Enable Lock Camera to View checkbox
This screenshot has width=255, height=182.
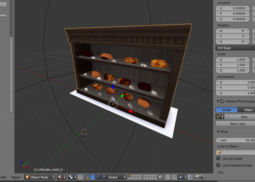click(218, 165)
